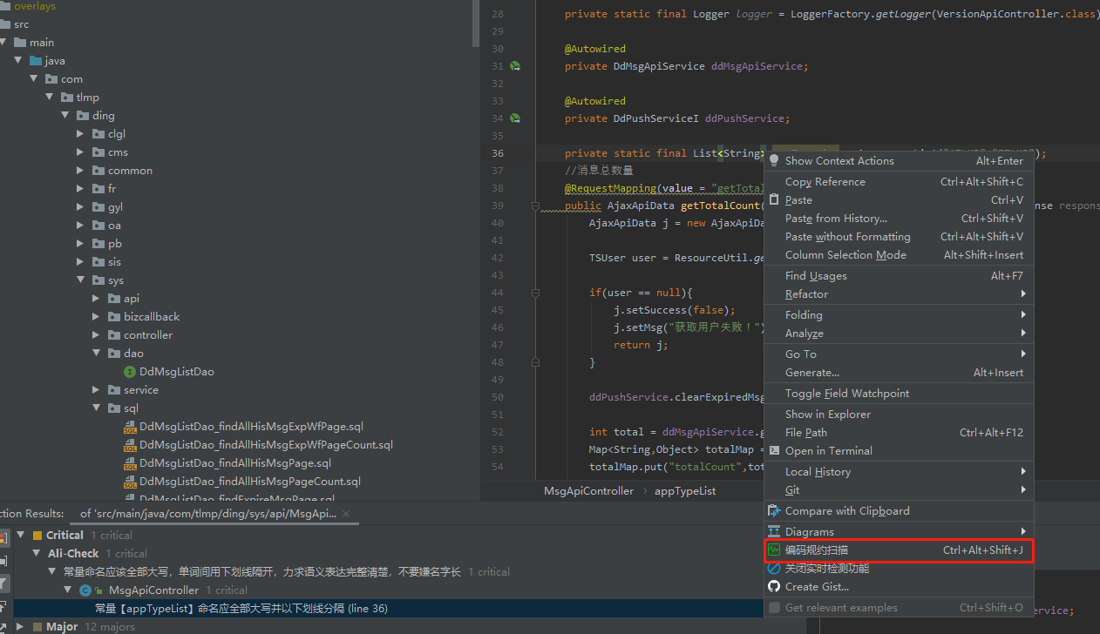Open the Local History submenu
This screenshot has width=1100, height=634.
click(899, 472)
